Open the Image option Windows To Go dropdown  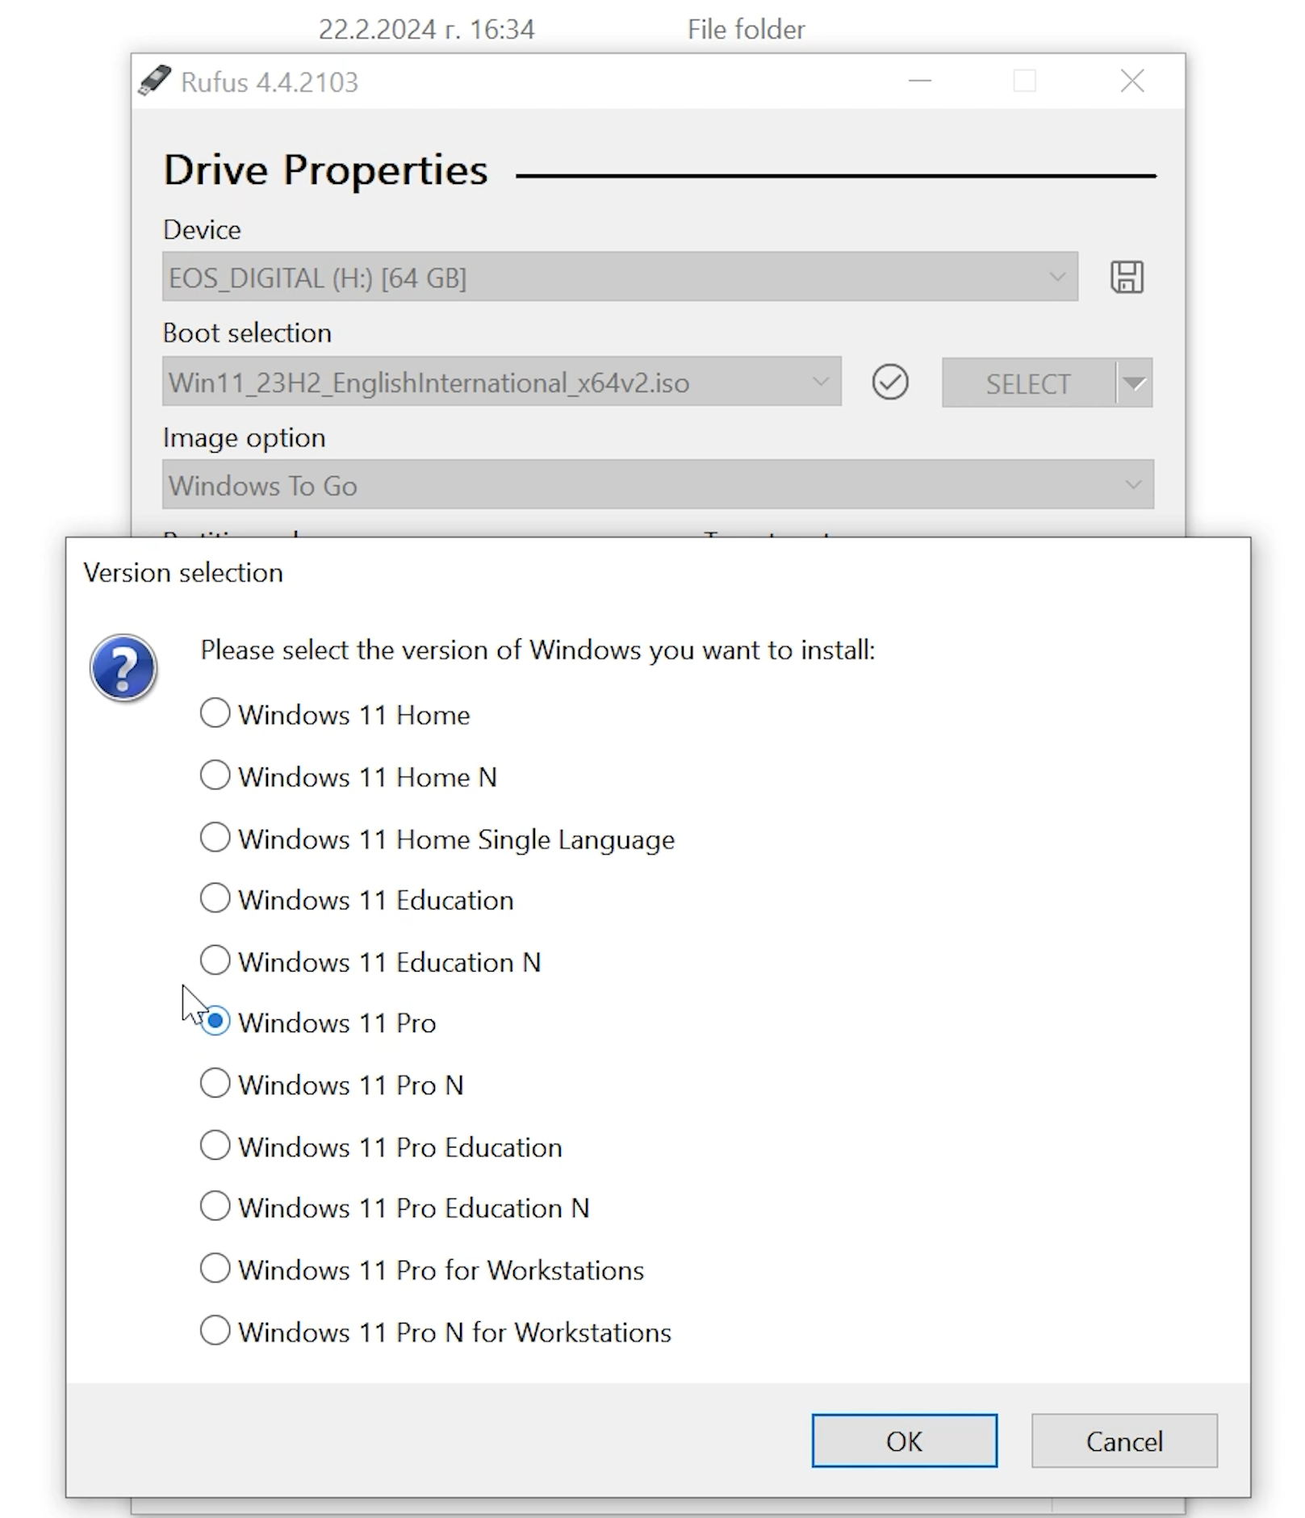(x=658, y=485)
